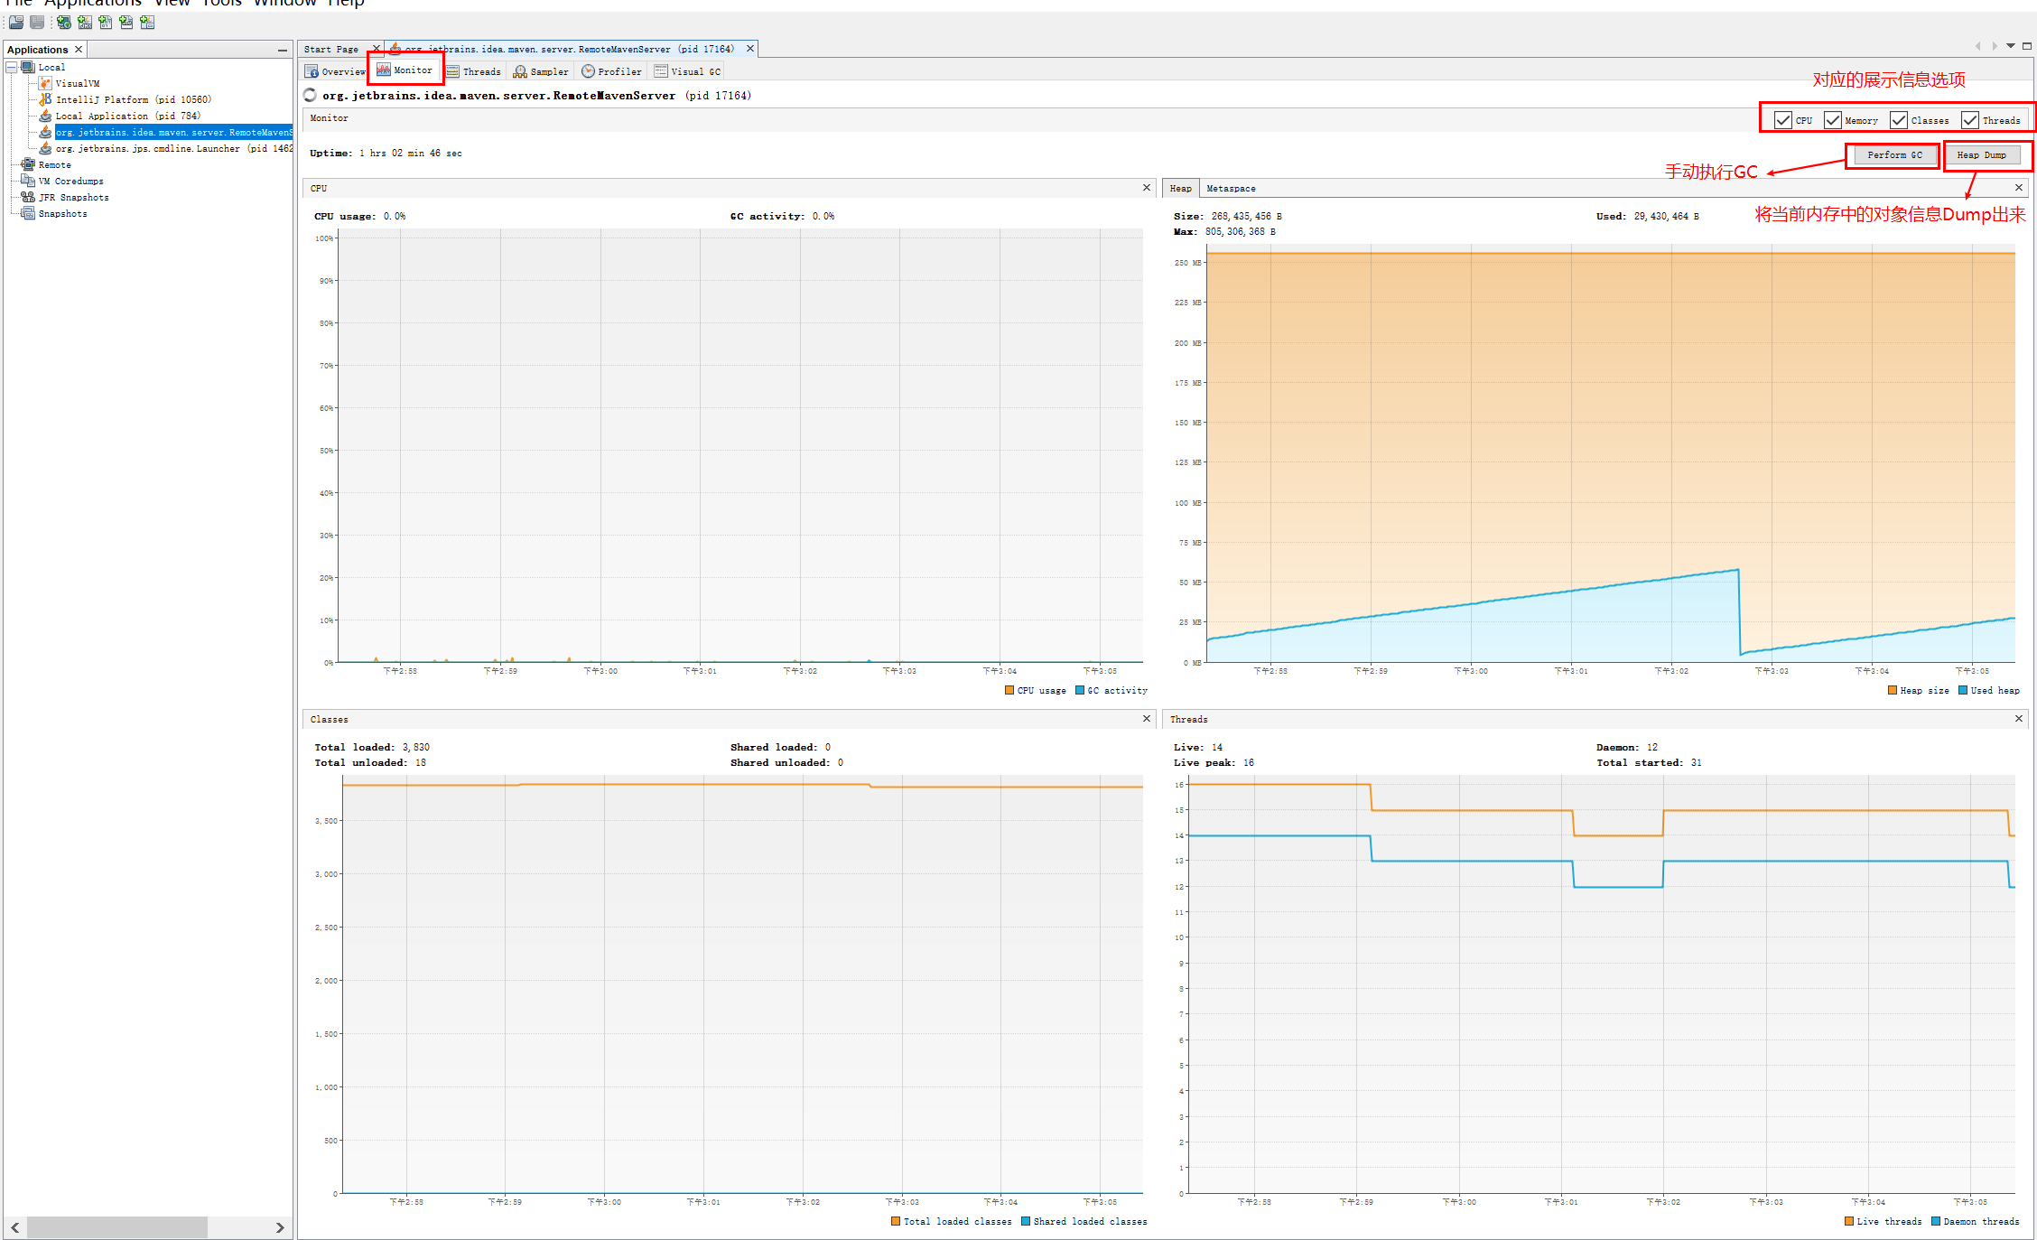Toggle the CPU checkbox

[x=1783, y=120]
